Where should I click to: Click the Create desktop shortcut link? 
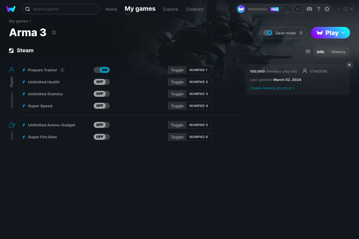(x=270, y=88)
